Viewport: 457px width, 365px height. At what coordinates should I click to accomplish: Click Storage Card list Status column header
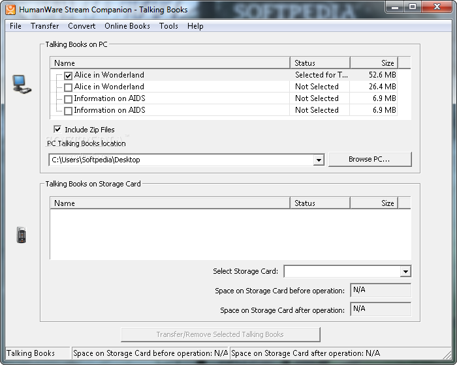pos(321,203)
